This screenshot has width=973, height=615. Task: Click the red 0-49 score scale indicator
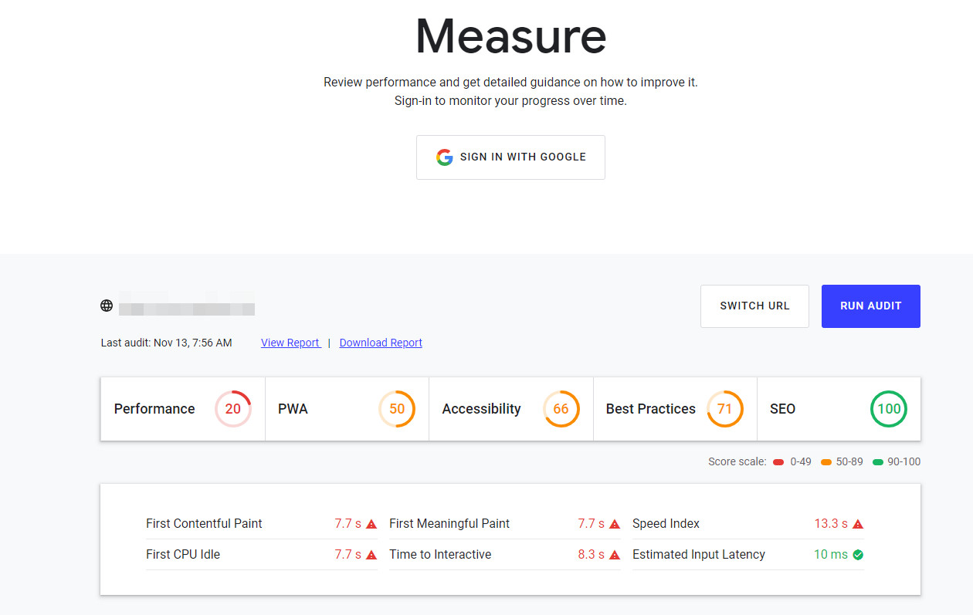778,461
